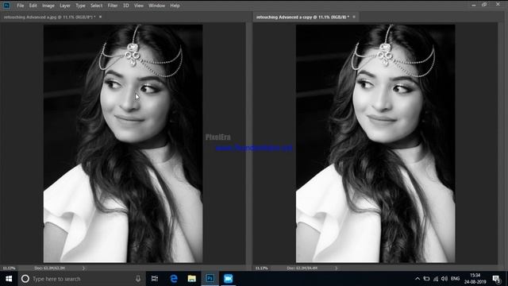Click the battery icon in the system tray

[x=427, y=279]
